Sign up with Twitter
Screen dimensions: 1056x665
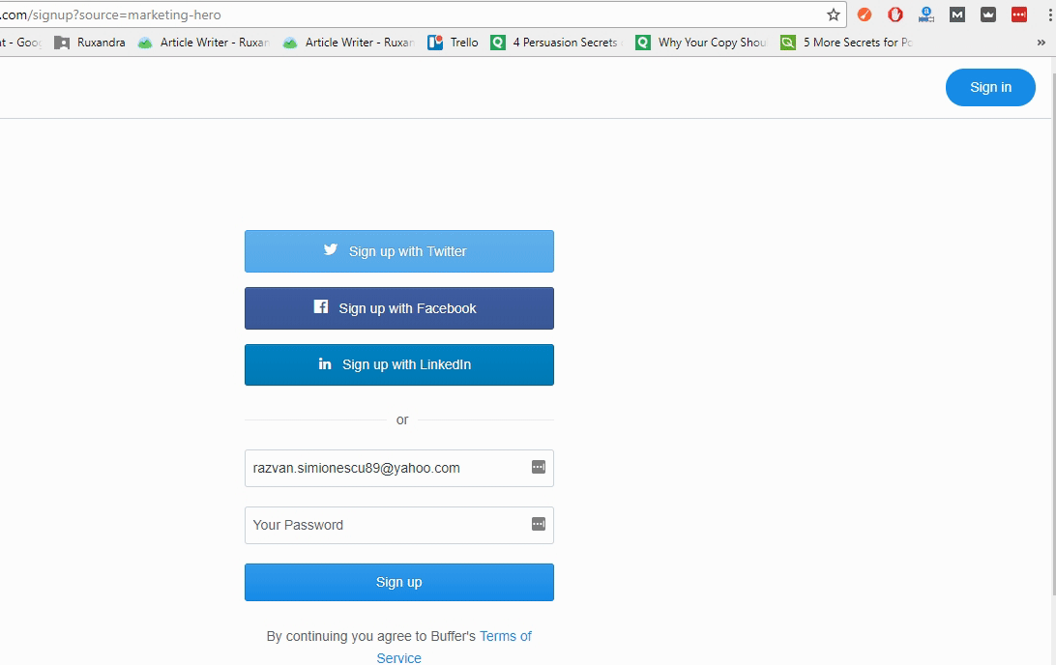(398, 251)
